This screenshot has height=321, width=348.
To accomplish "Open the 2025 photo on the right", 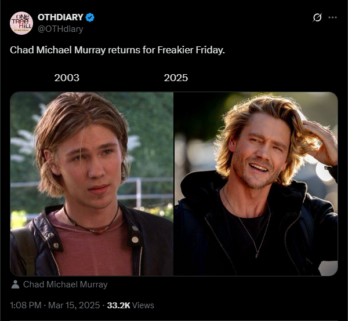I will (x=256, y=184).
